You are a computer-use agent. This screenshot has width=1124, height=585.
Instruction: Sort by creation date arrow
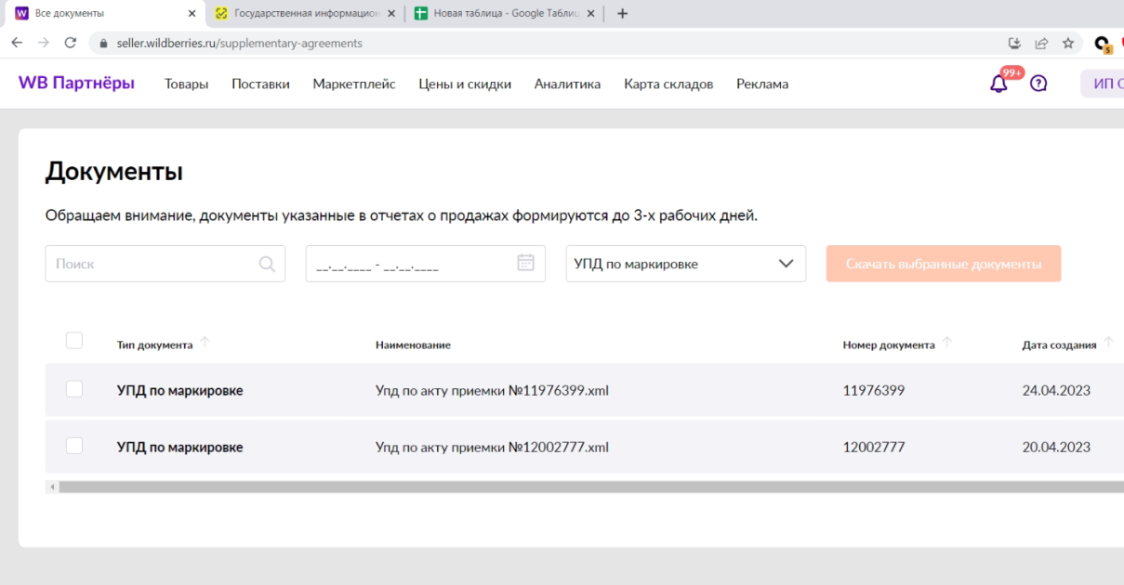click(x=1108, y=344)
